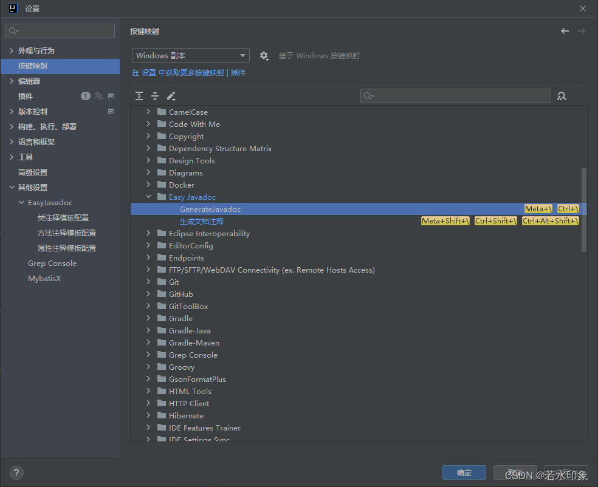Select 按键映射 in settings sidebar
Viewport: 598px width, 487px height.
pos(60,66)
